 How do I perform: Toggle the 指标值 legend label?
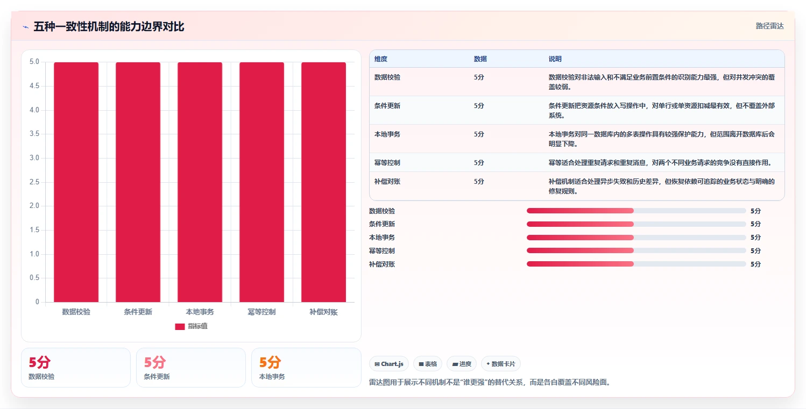point(197,327)
